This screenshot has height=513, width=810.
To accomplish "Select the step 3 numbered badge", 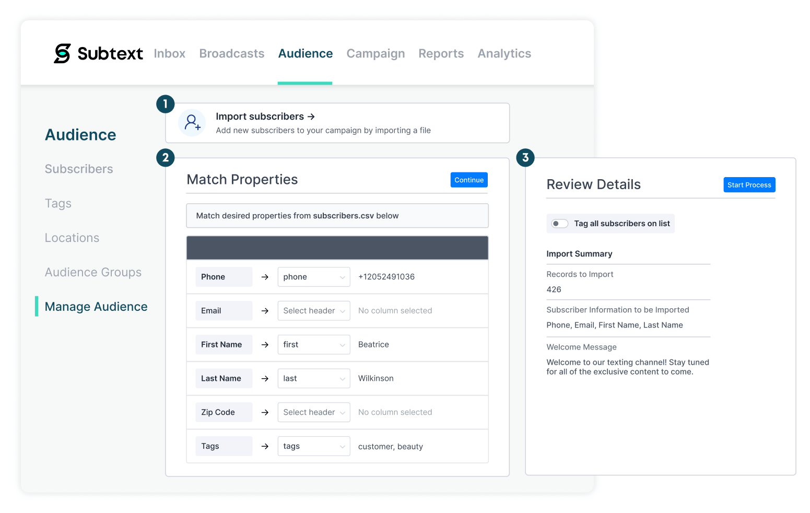I will pos(525,157).
